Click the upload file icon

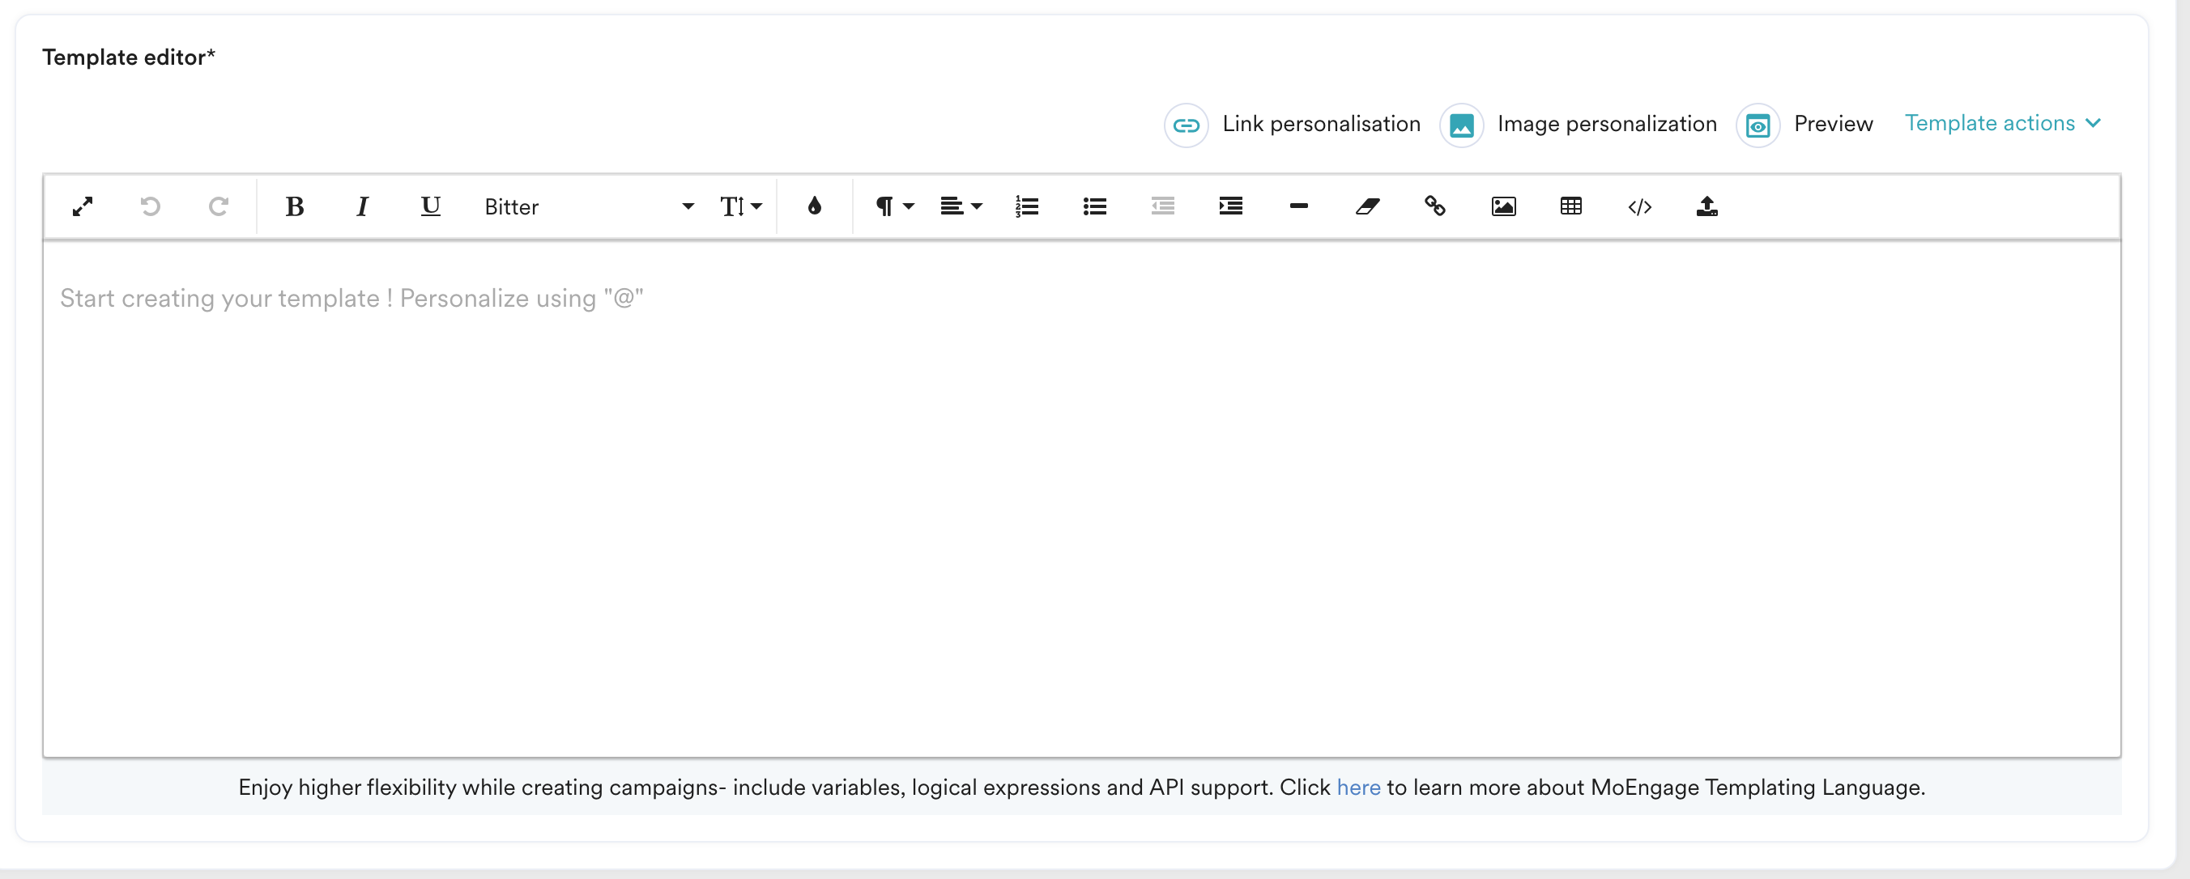coord(1707,206)
